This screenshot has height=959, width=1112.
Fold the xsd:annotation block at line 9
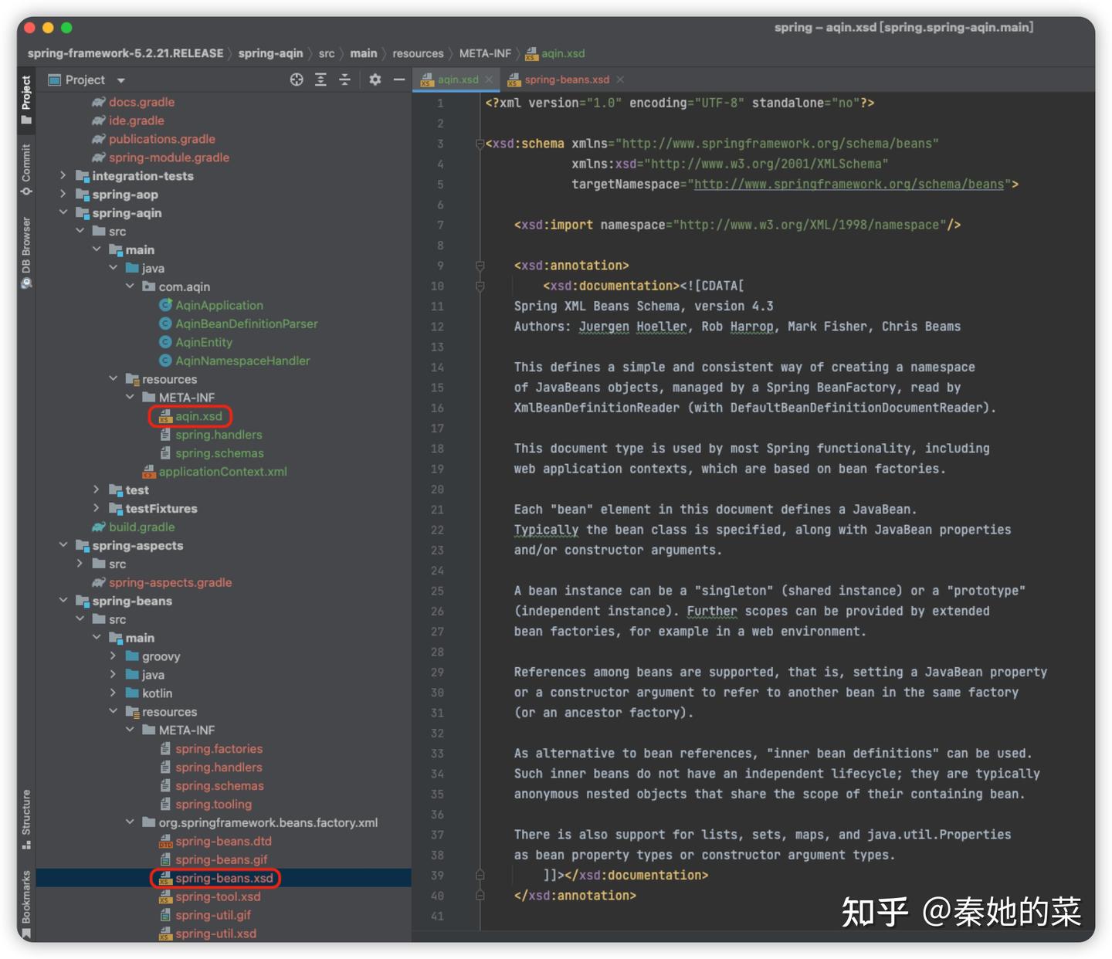[480, 266]
